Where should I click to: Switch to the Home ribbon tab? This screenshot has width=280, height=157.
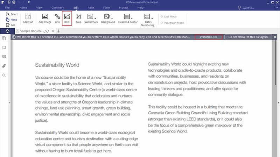(x=23, y=8)
